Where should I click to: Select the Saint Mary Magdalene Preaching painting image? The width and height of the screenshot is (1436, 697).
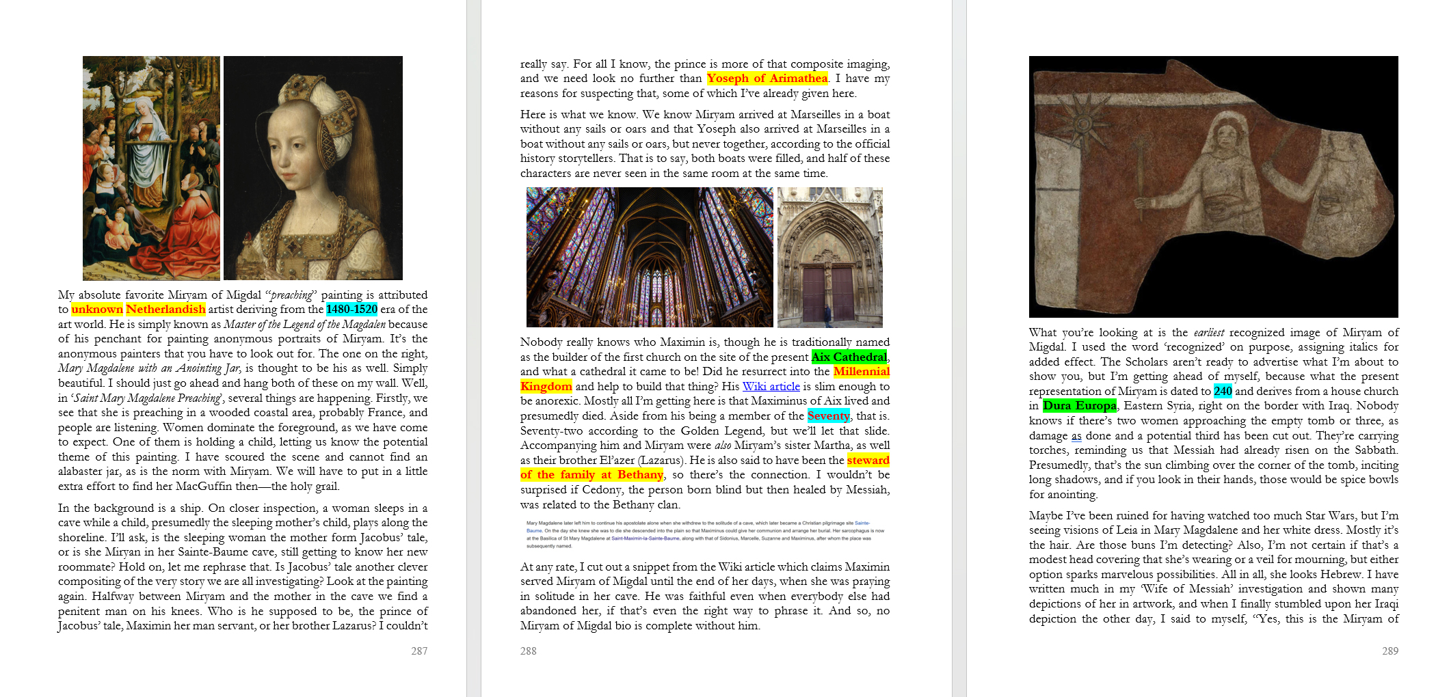point(151,168)
